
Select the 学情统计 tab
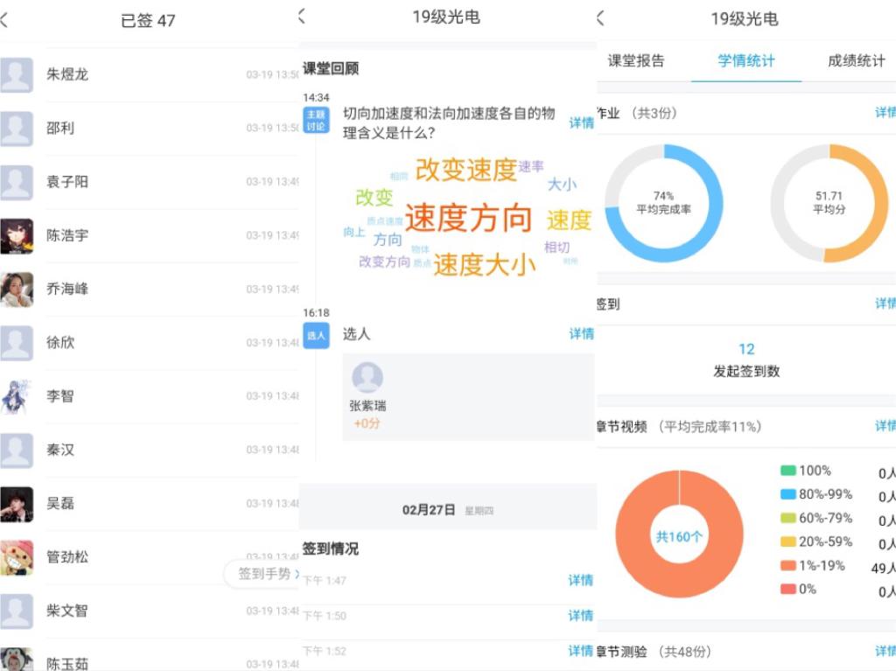coord(746,61)
